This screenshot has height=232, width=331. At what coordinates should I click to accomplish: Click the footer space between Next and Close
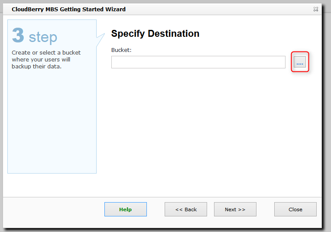tap(265, 209)
